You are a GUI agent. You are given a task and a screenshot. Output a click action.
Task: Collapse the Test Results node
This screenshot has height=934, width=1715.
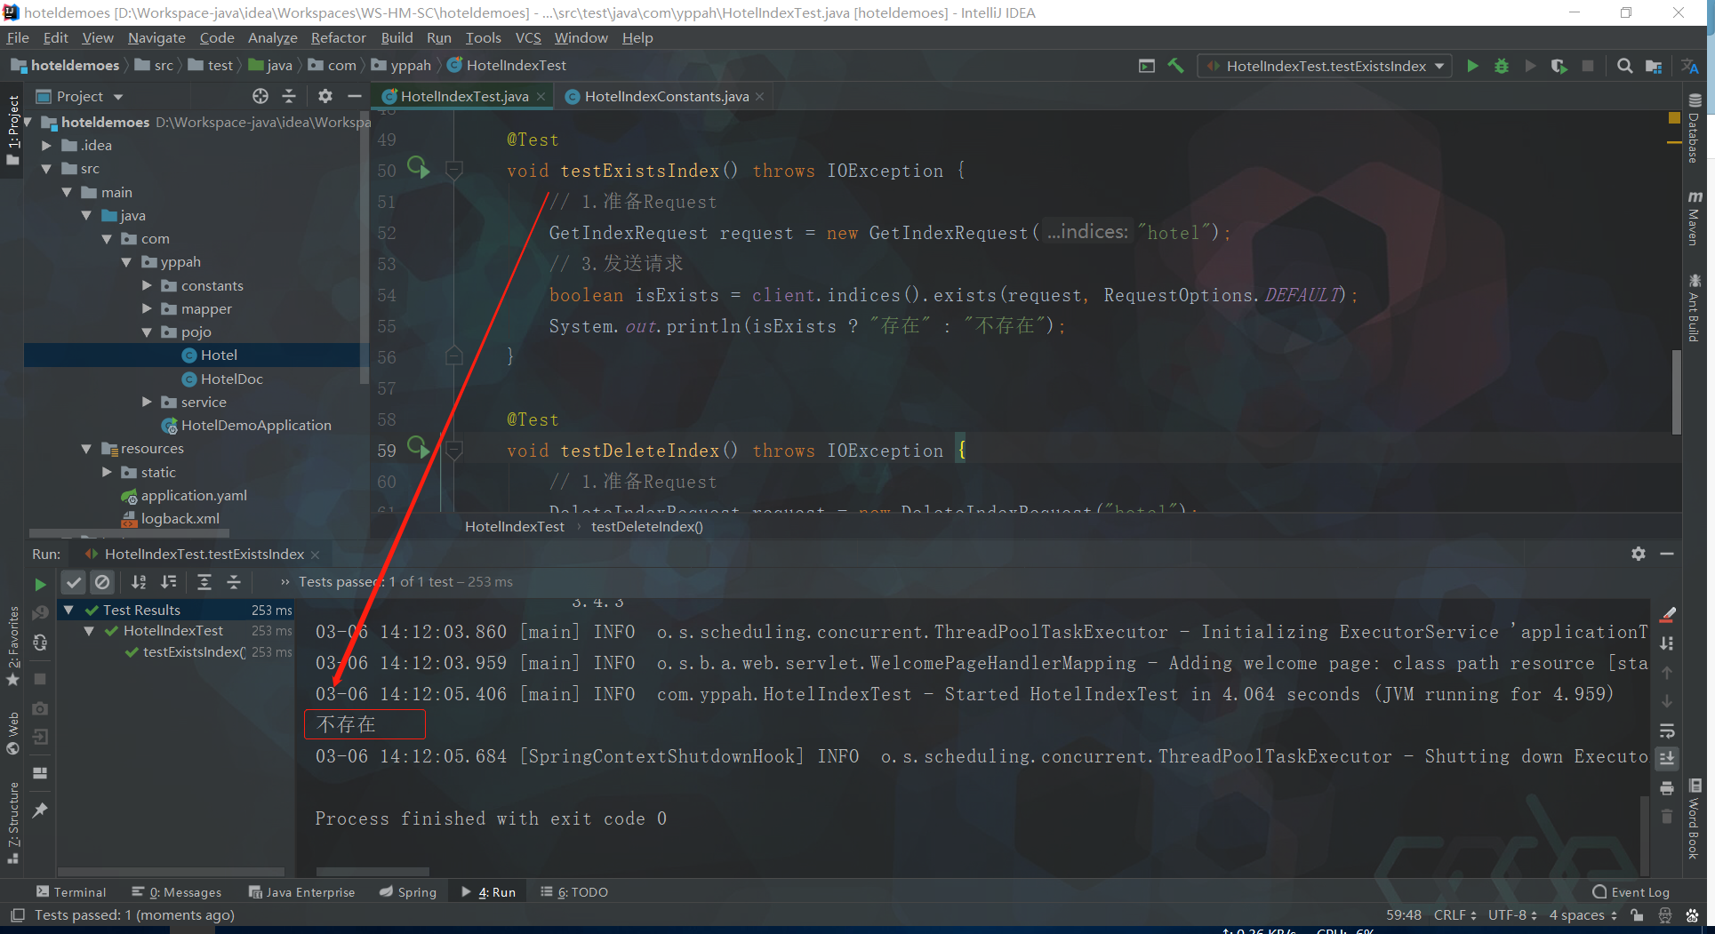pos(68,610)
